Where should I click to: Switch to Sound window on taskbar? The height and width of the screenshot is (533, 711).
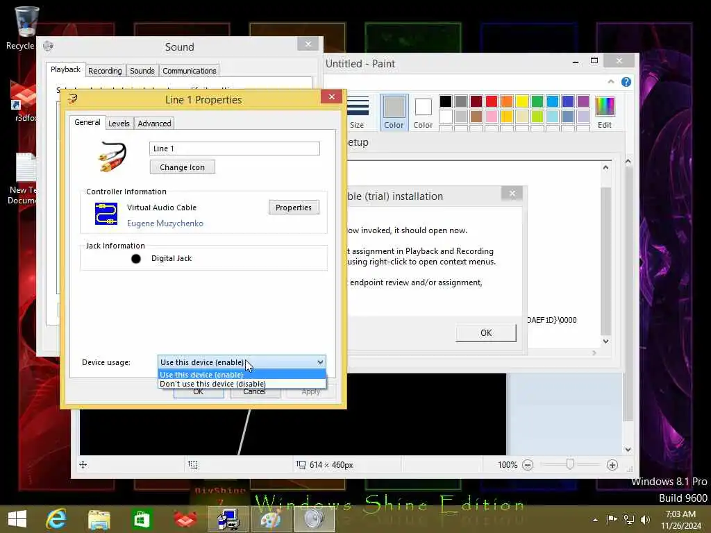coord(314,519)
